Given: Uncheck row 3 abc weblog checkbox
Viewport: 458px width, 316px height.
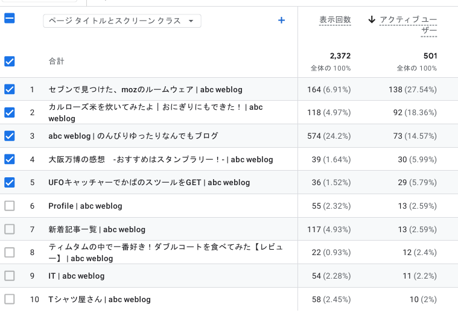Looking at the screenshot, I should pos(10,136).
